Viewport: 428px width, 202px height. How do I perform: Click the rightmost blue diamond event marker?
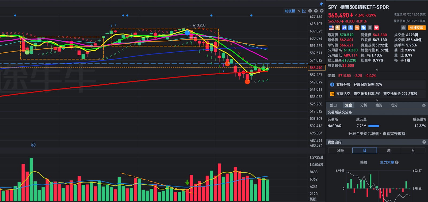point(251,15)
